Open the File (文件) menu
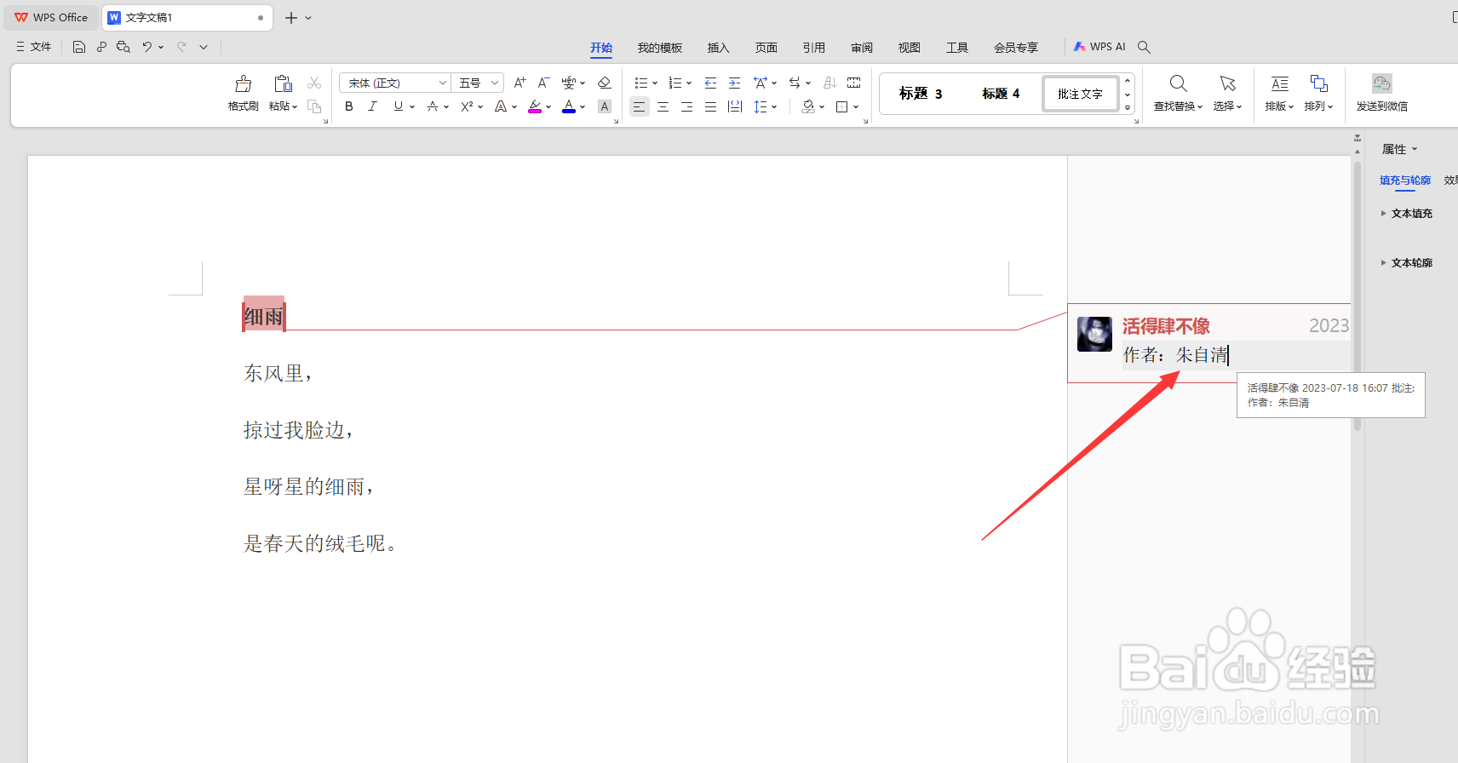This screenshot has height=763, width=1458. [34, 47]
